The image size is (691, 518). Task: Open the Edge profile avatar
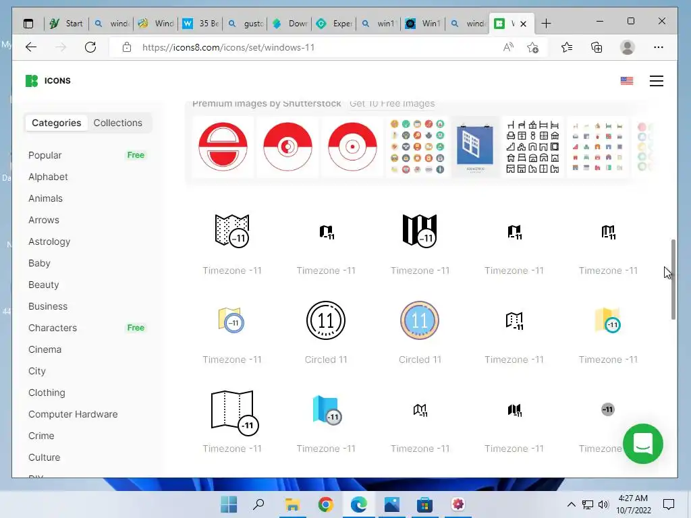pyautogui.click(x=627, y=47)
